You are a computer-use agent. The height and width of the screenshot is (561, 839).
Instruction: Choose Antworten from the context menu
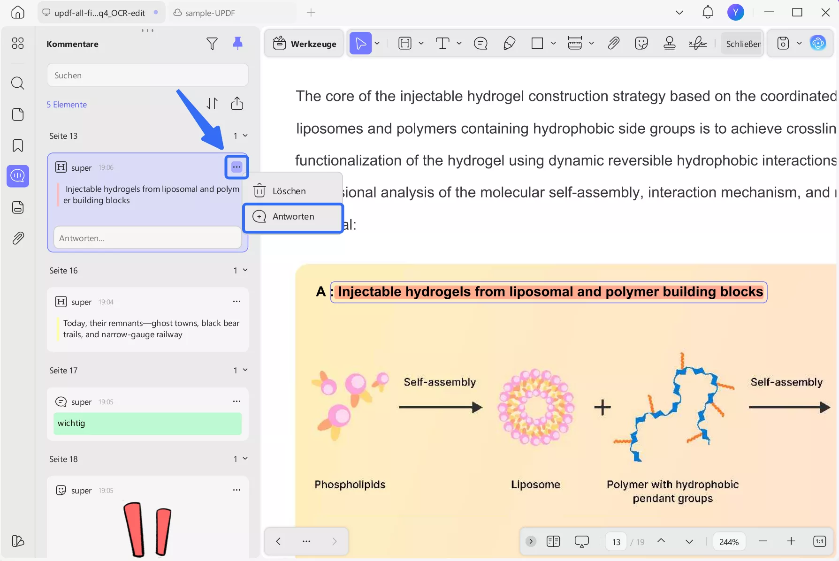(293, 217)
